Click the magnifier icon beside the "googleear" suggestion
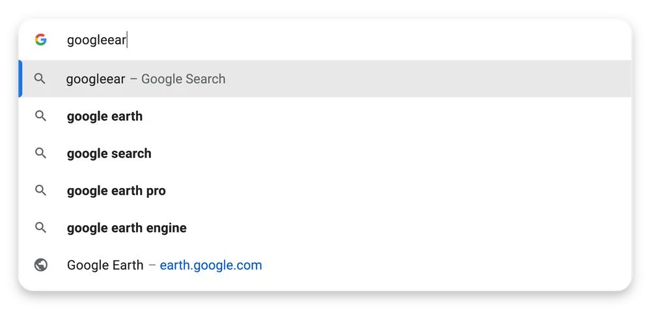Image resolution: width=651 pixels, height=311 pixels. pos(40,79)
